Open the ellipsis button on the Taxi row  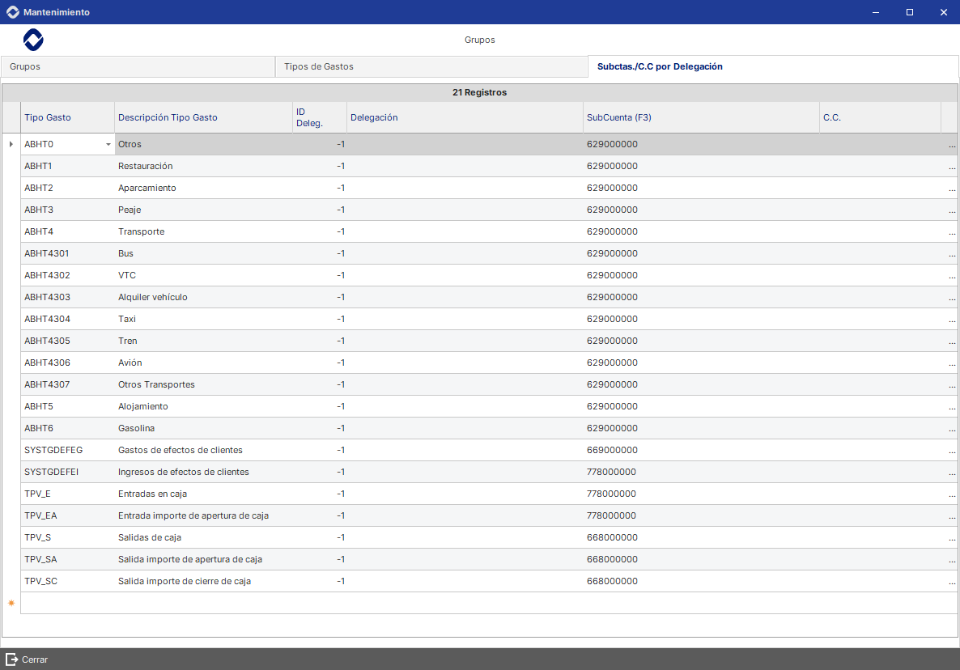(x=951, y=320)
